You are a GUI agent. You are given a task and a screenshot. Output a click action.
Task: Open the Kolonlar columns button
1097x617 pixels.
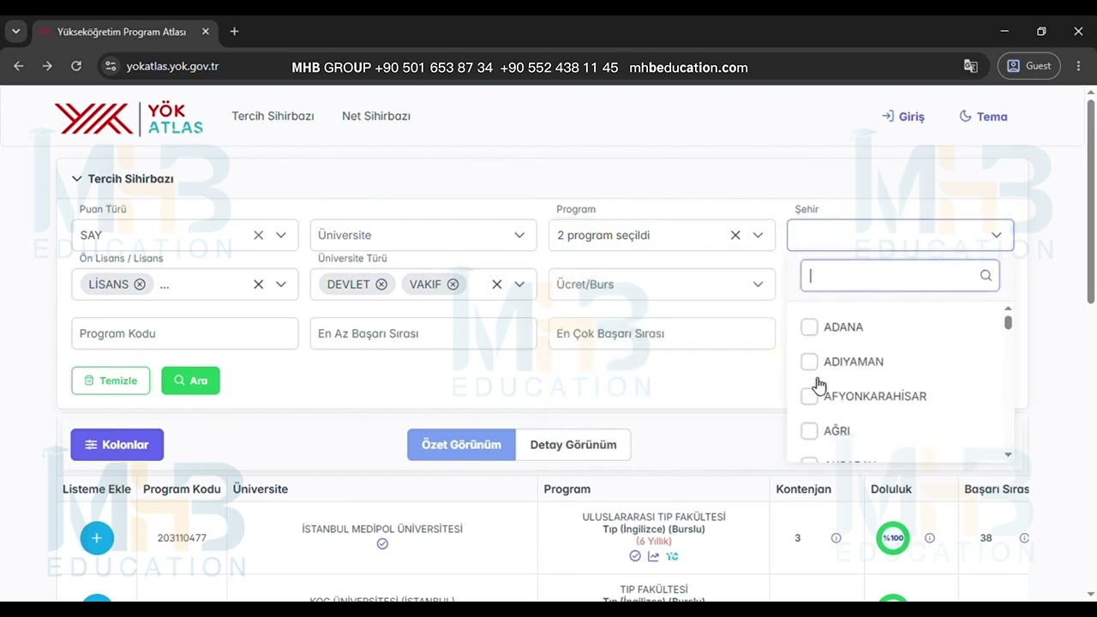point(117,445)
